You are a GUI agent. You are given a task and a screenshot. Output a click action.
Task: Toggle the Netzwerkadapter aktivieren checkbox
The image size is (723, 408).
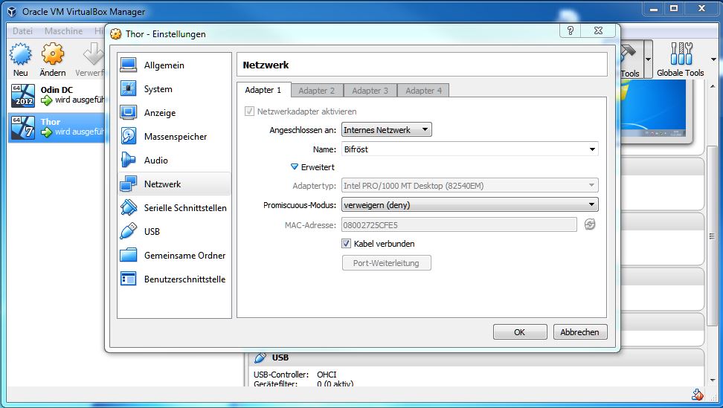249,111
